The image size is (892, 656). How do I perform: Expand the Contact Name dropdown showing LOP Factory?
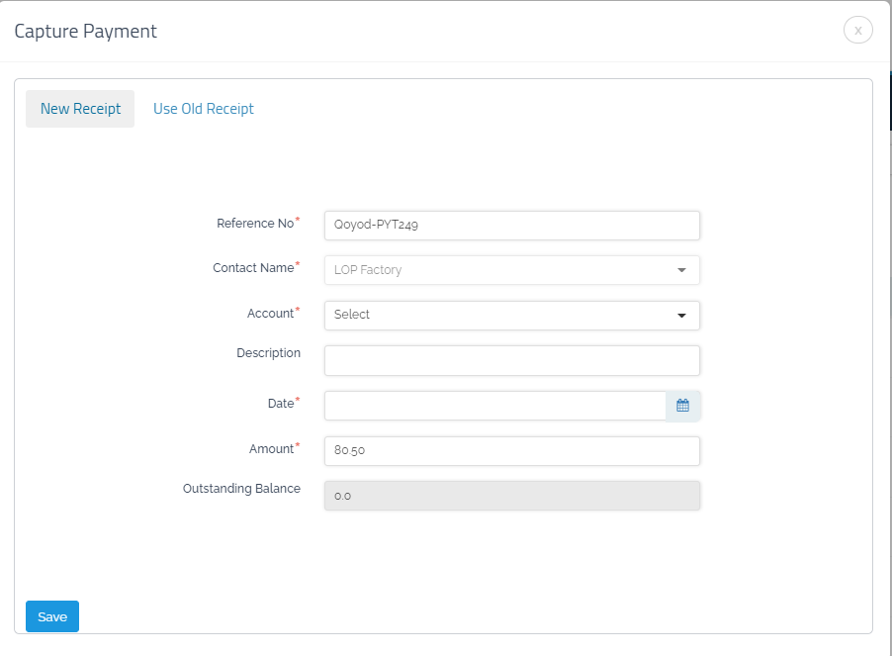tap(511, 270)
